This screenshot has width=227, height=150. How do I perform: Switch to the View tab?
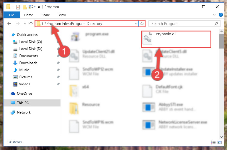coord(62,15)
